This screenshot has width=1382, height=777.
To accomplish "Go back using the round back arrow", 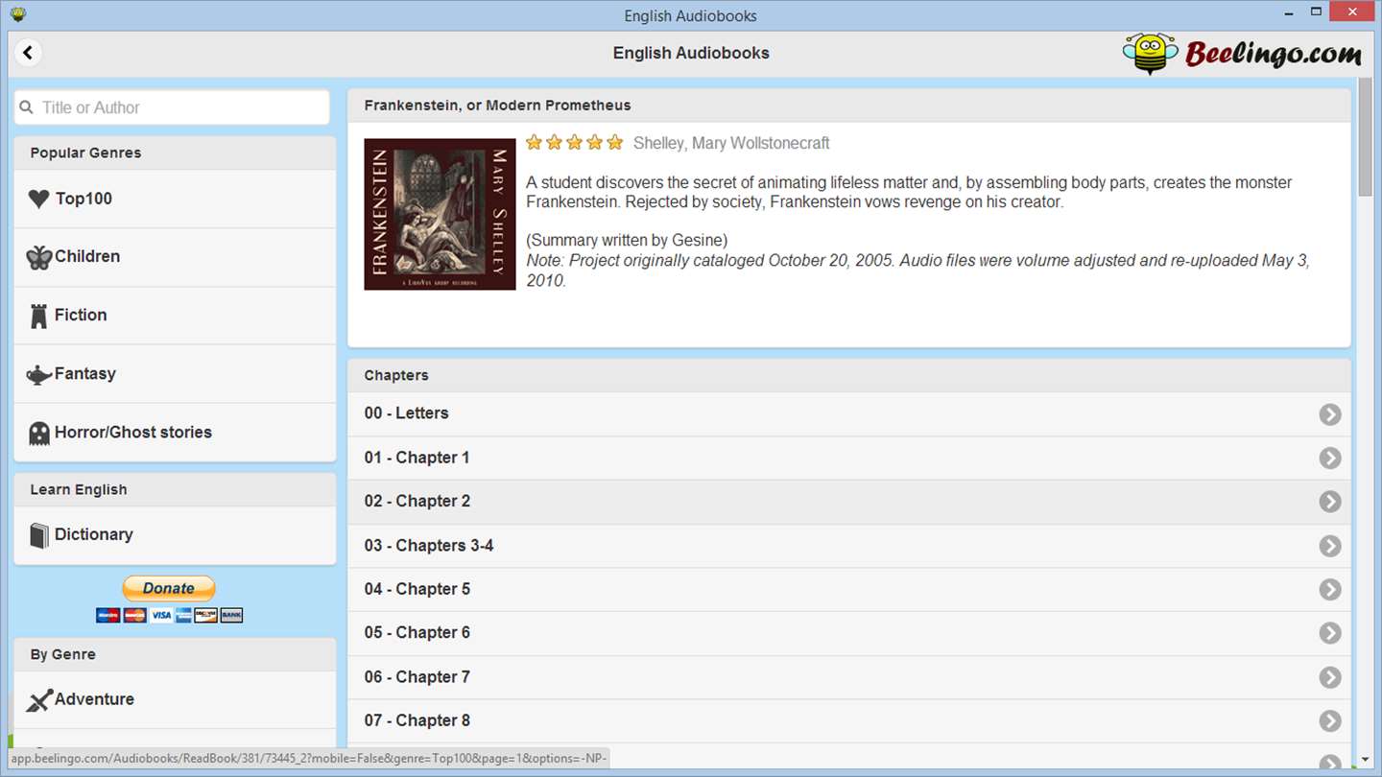I will tap(28, 53).
